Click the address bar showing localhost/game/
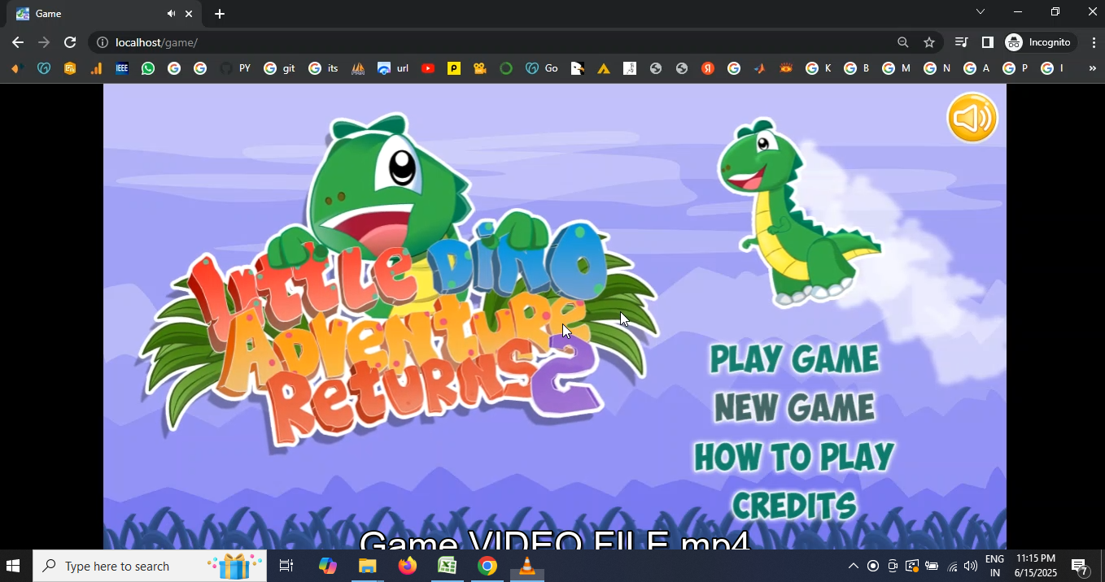This screenshot has width=1105, height=582. point(488,42)
